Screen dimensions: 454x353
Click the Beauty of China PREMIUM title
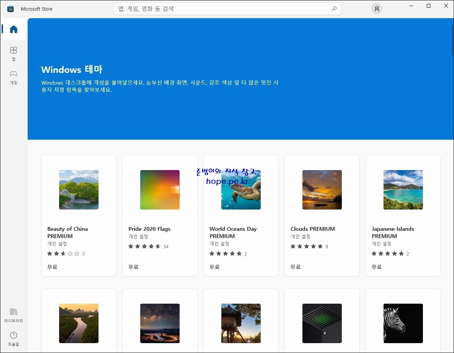pyautogui.click(x=67, y=232)
